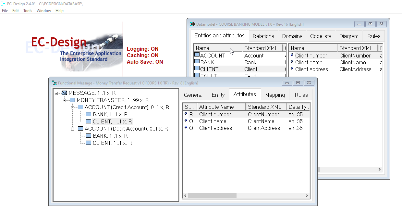Click the ACCOUNT entity icon in Datamodel list
Screen dimensions: 402x215
(x=197, y=55)
